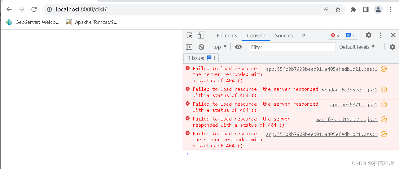Click the eye icon for live expressions
399x169 pixels.
[238, 47]
